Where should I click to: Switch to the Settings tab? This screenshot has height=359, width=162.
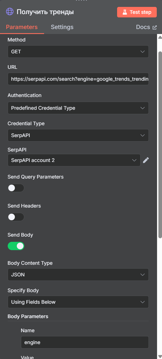pyautogui.click(x=62, y=27)
